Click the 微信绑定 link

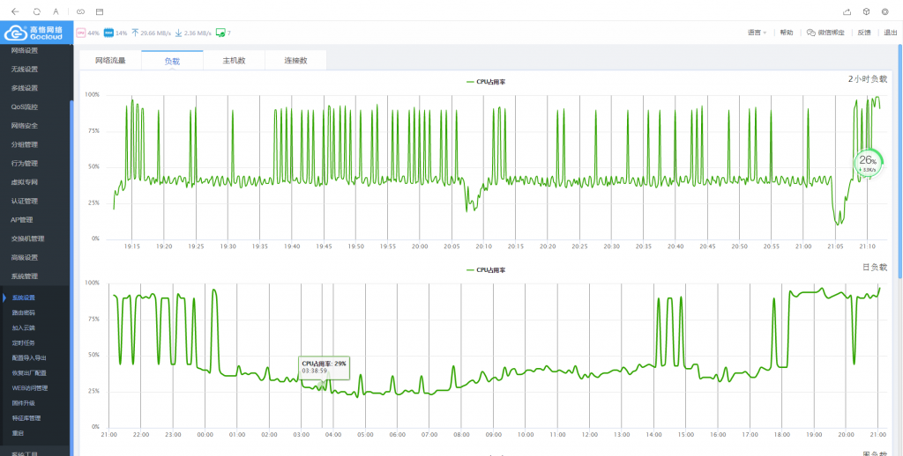tap(831, 33)
